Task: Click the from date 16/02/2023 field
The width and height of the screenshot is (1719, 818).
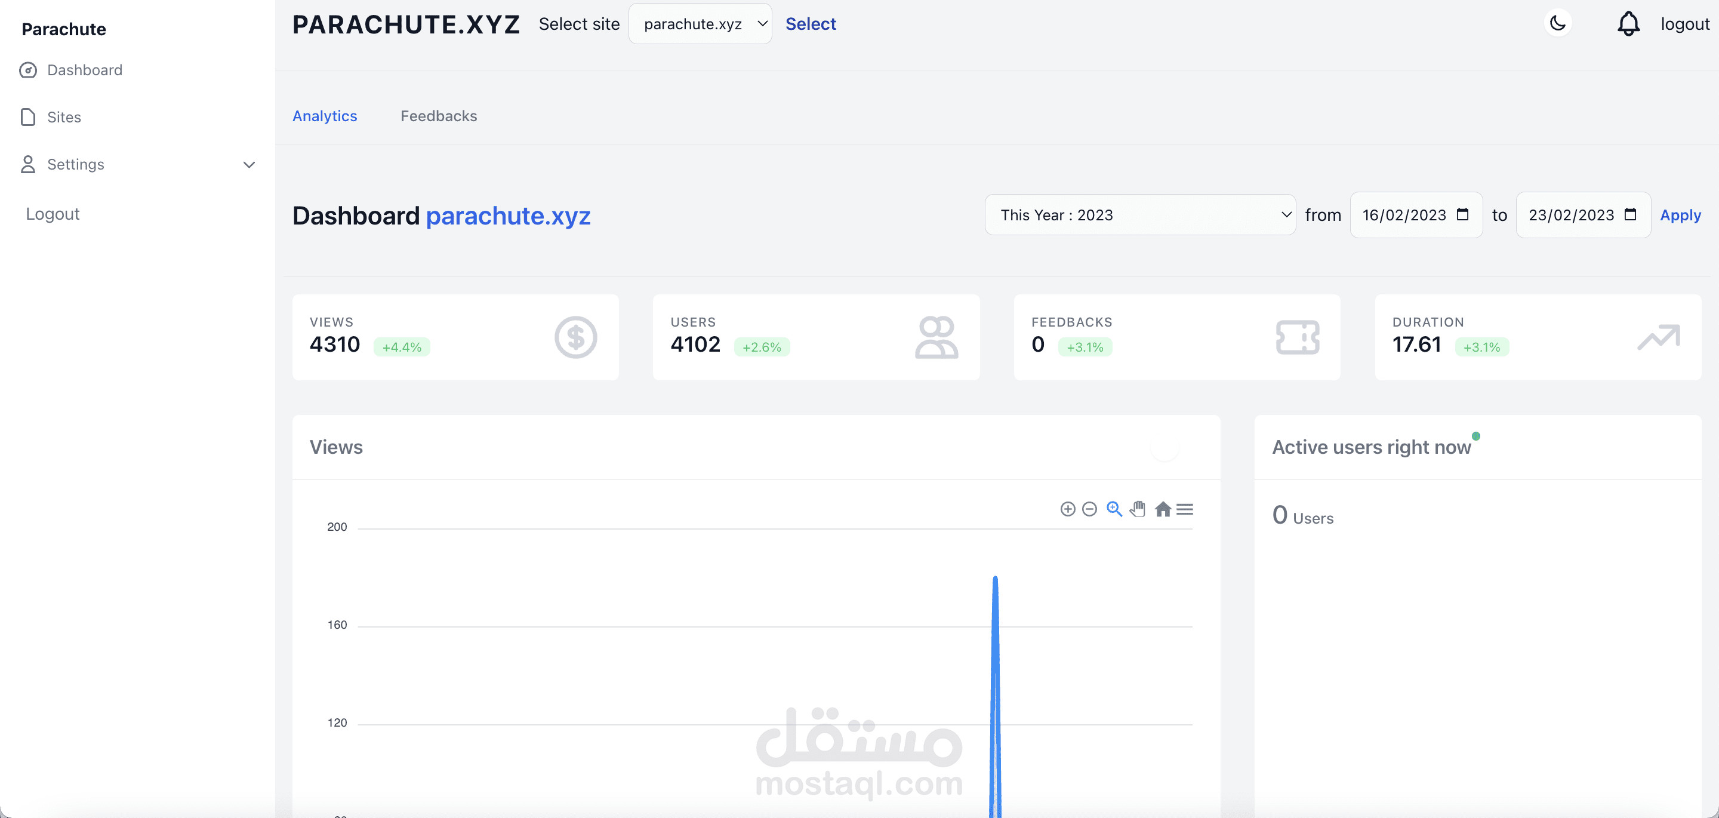Action: point(1403,215)
